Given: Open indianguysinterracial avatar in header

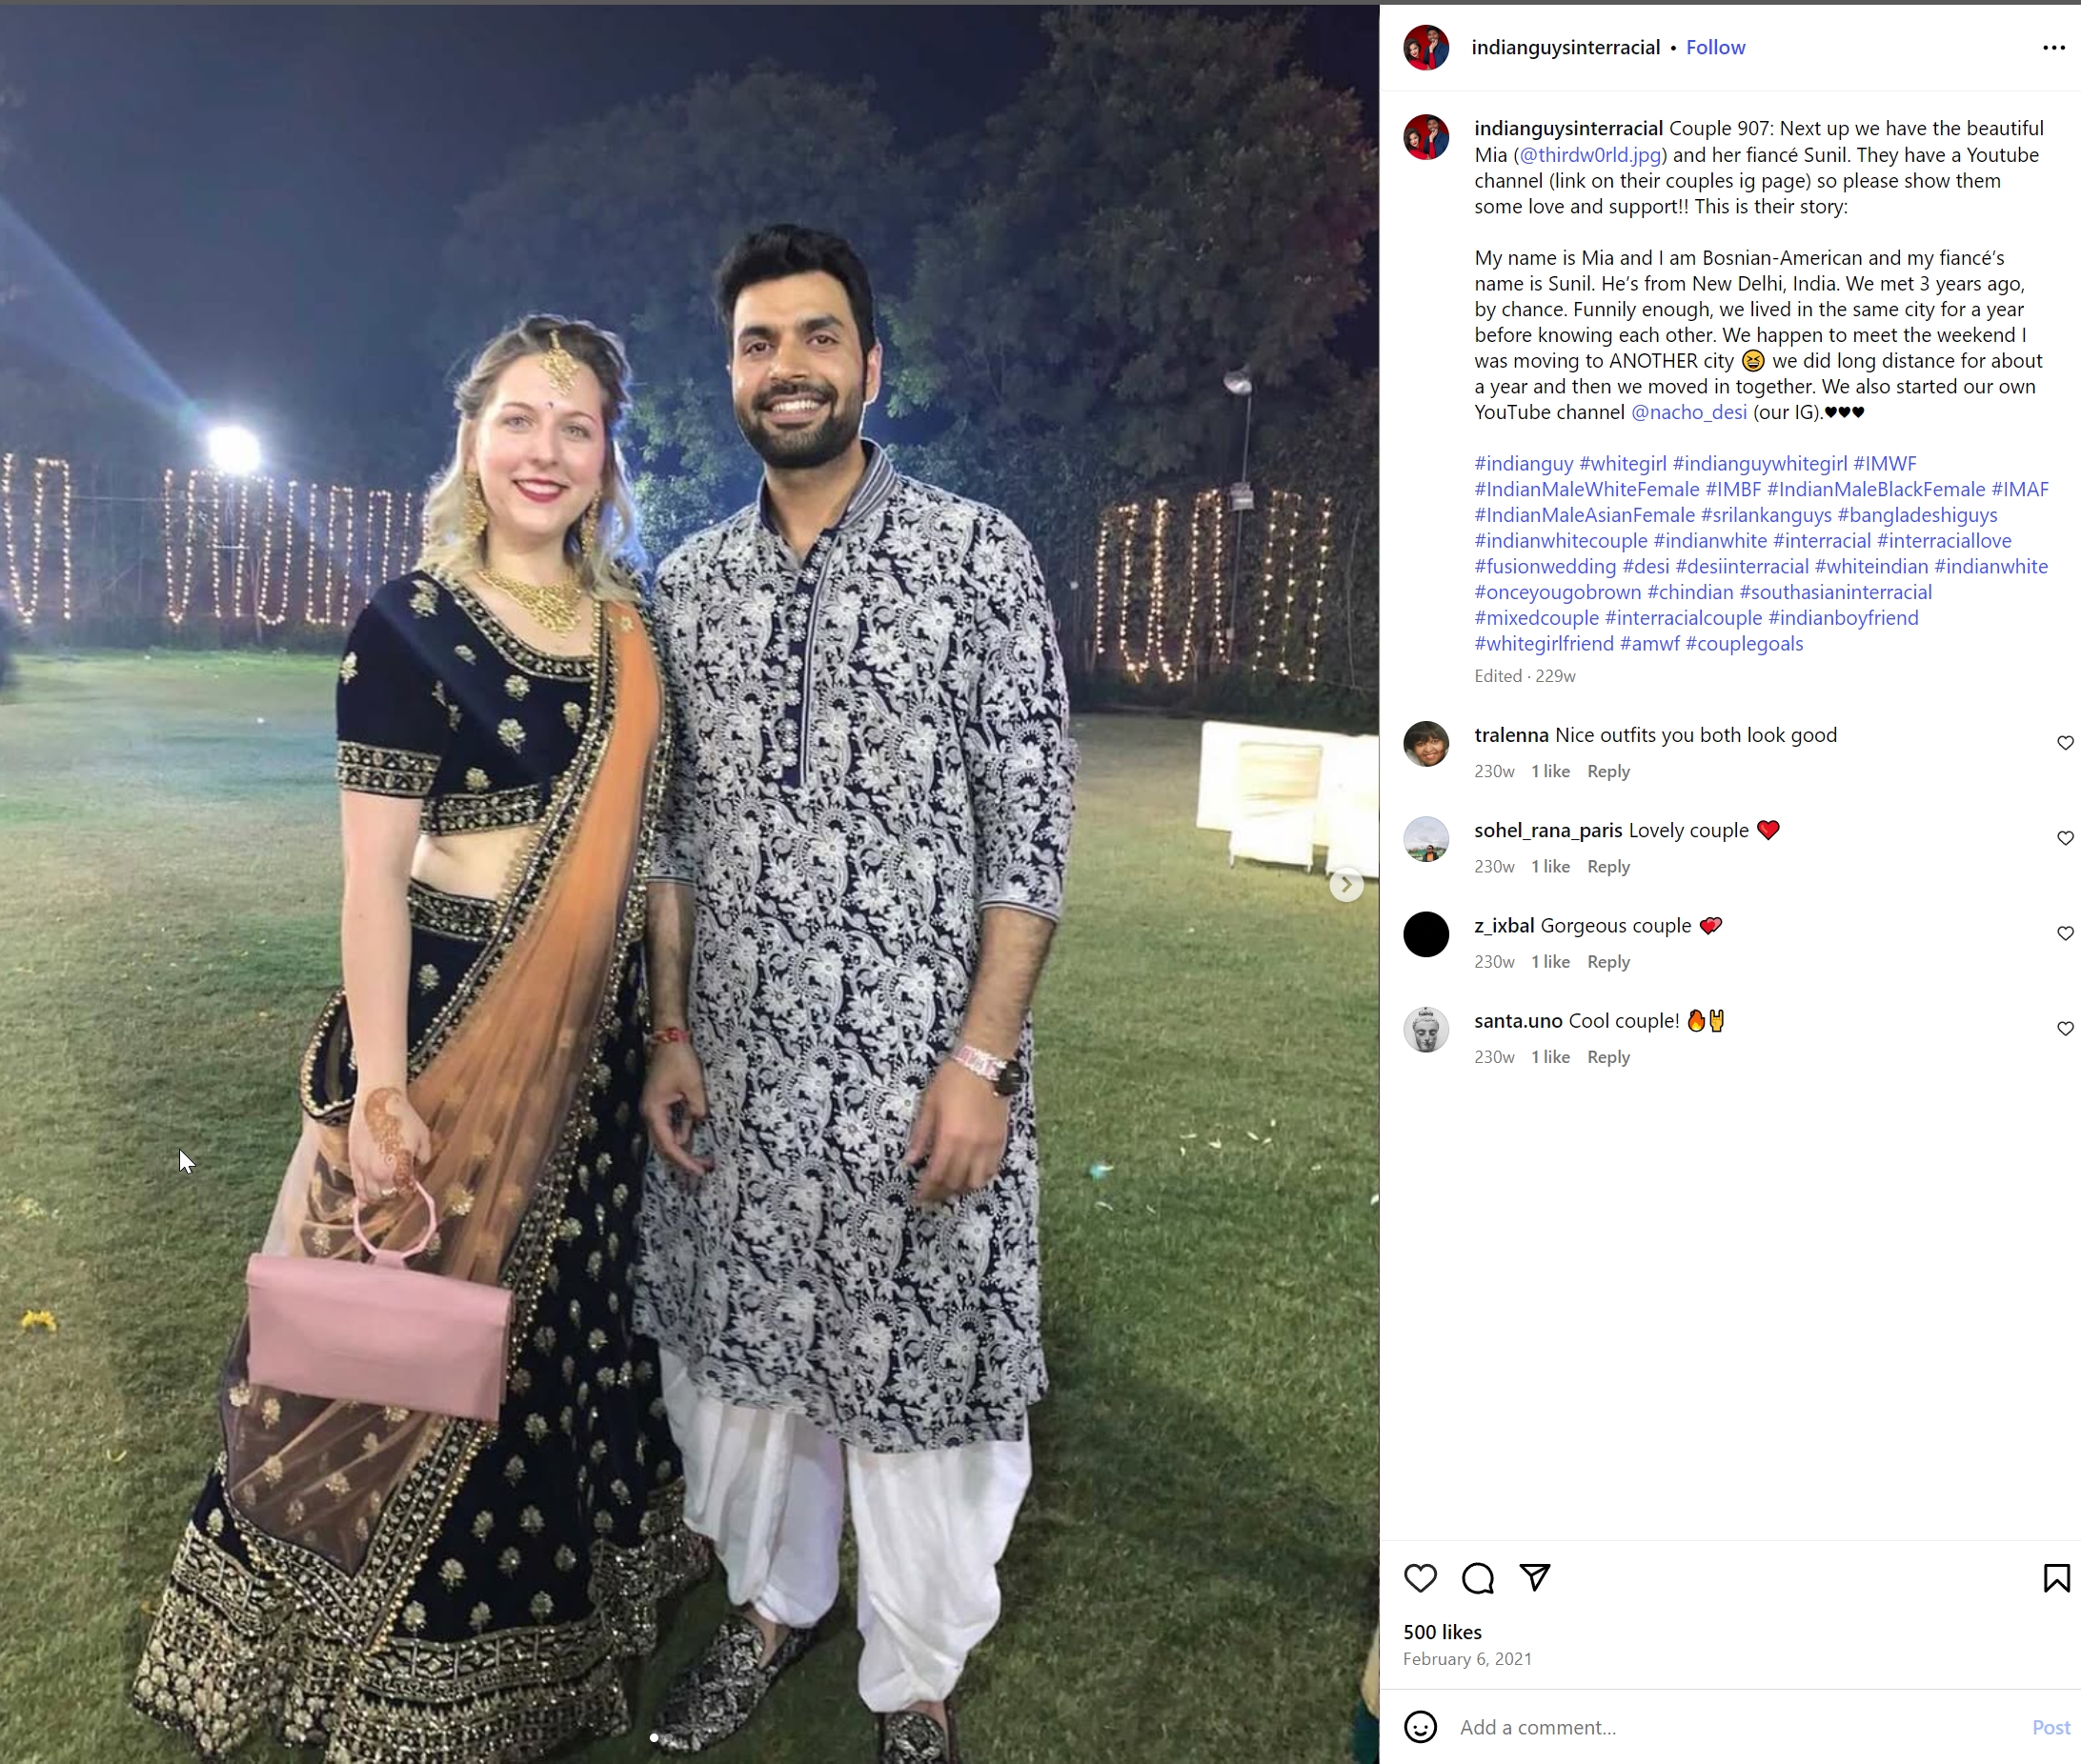Looking at the screenshot, I should point(1425,48).
